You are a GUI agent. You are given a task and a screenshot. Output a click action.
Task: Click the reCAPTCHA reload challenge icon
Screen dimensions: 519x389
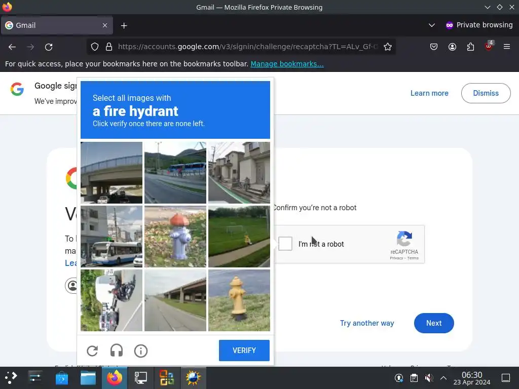pos(92,351)
